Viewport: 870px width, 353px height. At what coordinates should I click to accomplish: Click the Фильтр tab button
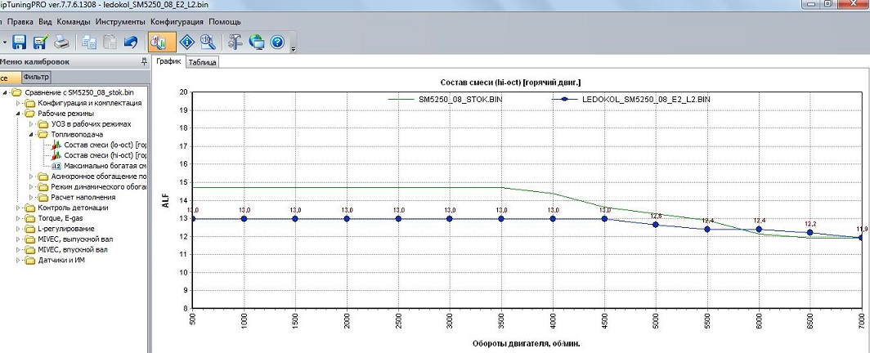click(x=36, y=78)
